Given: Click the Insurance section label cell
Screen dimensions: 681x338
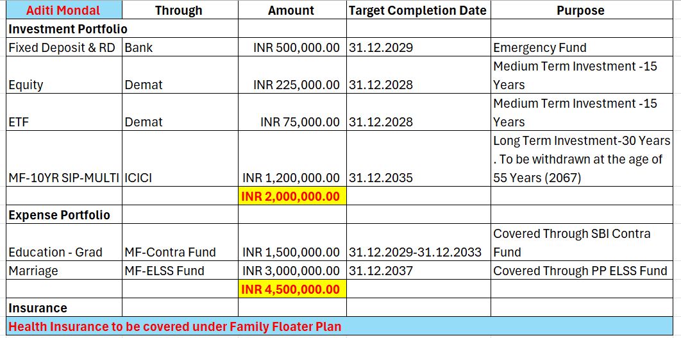Looking at the screenshot, I should pos(63,308).
